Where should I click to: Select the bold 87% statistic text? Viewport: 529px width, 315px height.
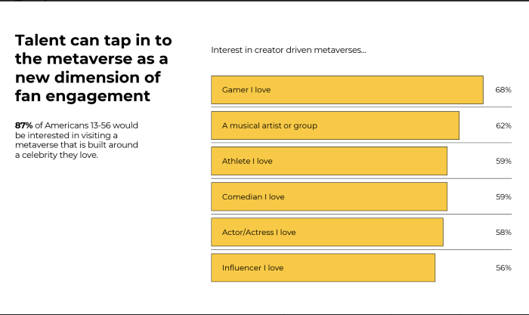[x=23, y=125]
